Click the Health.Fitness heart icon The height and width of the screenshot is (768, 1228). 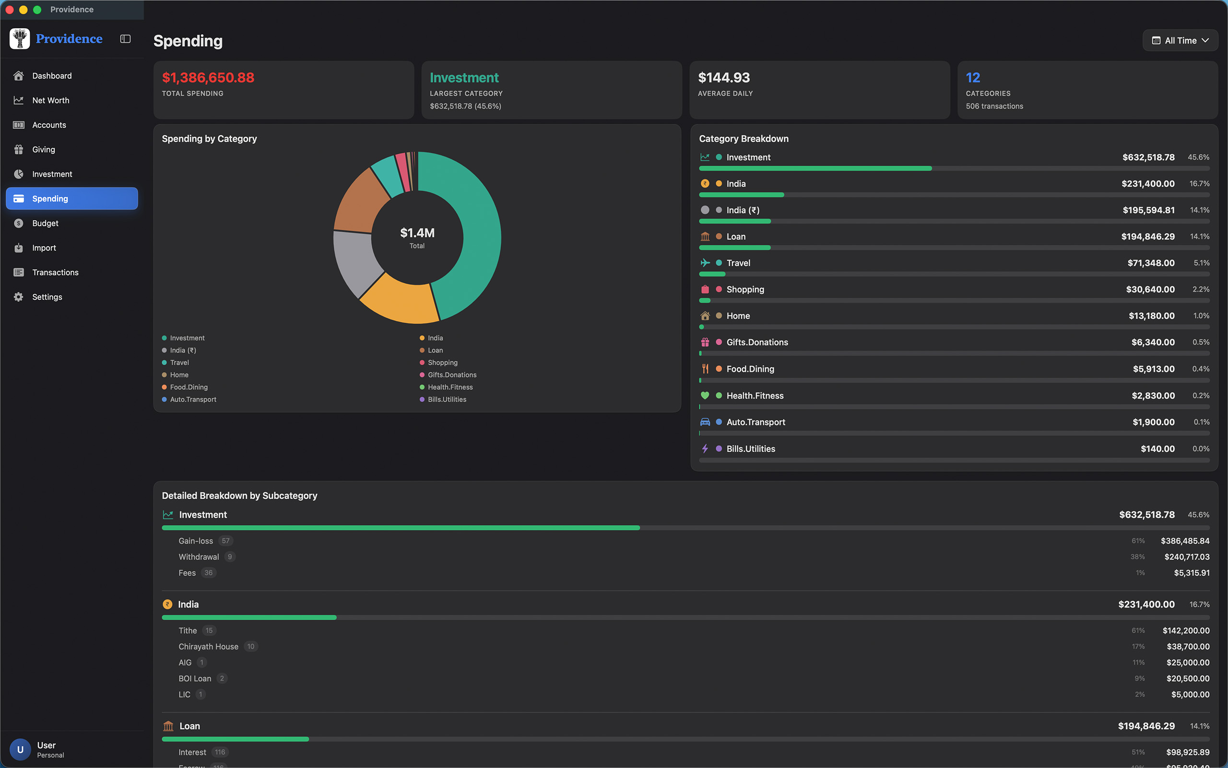coord(705,396)
